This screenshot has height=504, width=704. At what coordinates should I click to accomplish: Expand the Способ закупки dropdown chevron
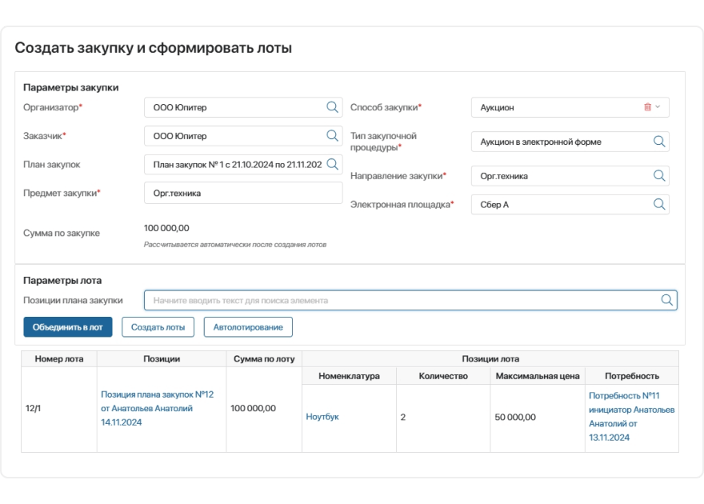coord(658,107)
